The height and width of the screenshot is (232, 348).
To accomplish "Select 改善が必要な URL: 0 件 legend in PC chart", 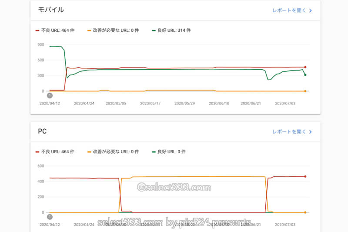I will click(113, 151).
